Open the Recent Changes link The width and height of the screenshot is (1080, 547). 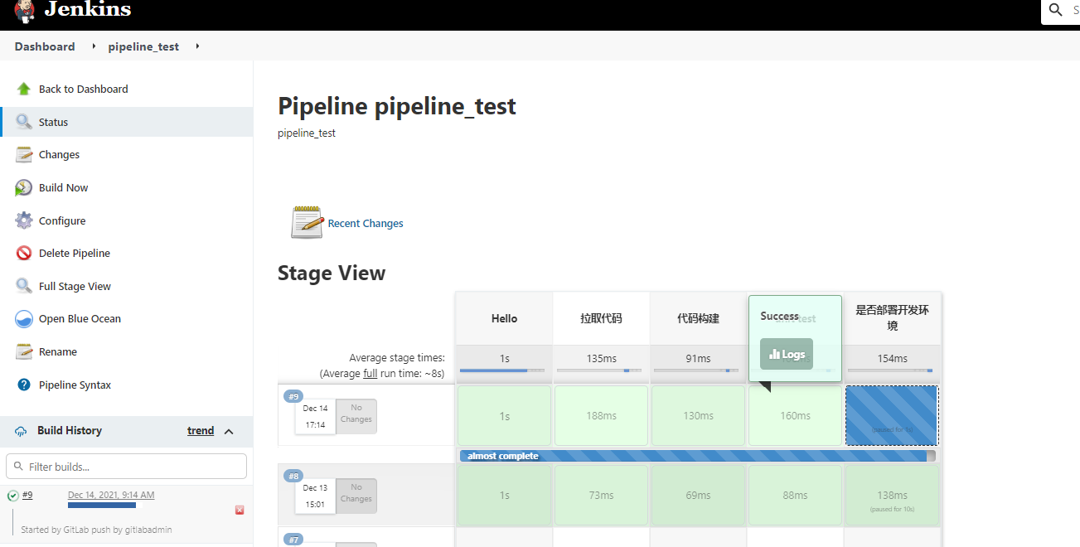click(x=366, y=223)
